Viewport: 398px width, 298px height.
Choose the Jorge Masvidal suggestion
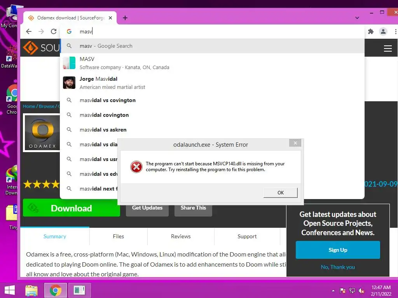212,83
